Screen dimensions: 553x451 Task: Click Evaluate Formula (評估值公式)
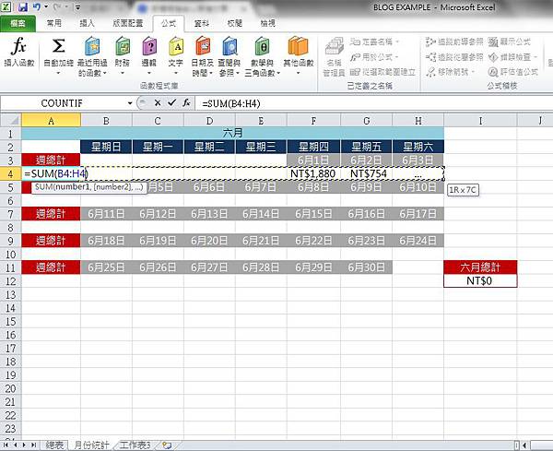[513, 72]
